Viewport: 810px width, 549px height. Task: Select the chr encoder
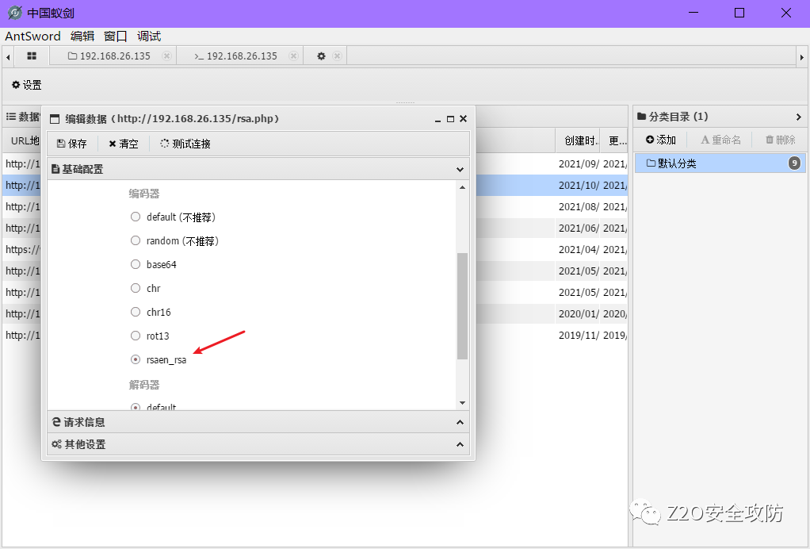pyautogui.click(x=136, y=288)
